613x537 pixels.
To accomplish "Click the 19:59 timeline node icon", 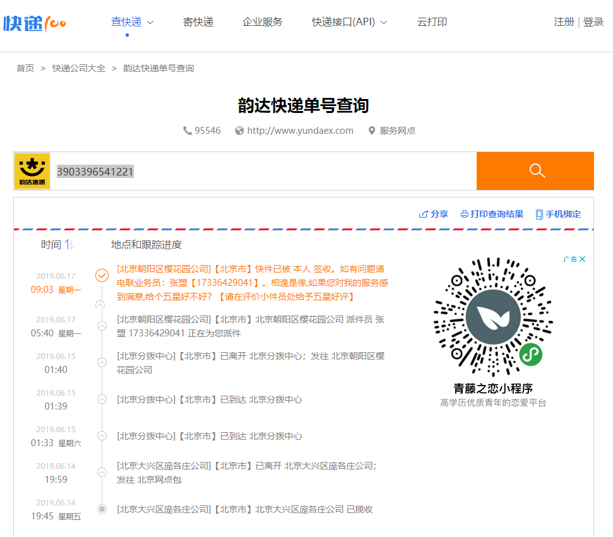I will 102,473.
